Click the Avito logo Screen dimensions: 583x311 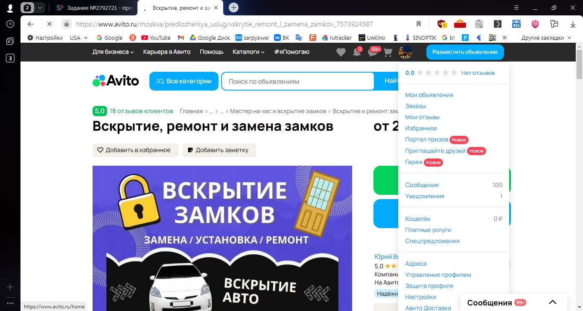point(116,81)
